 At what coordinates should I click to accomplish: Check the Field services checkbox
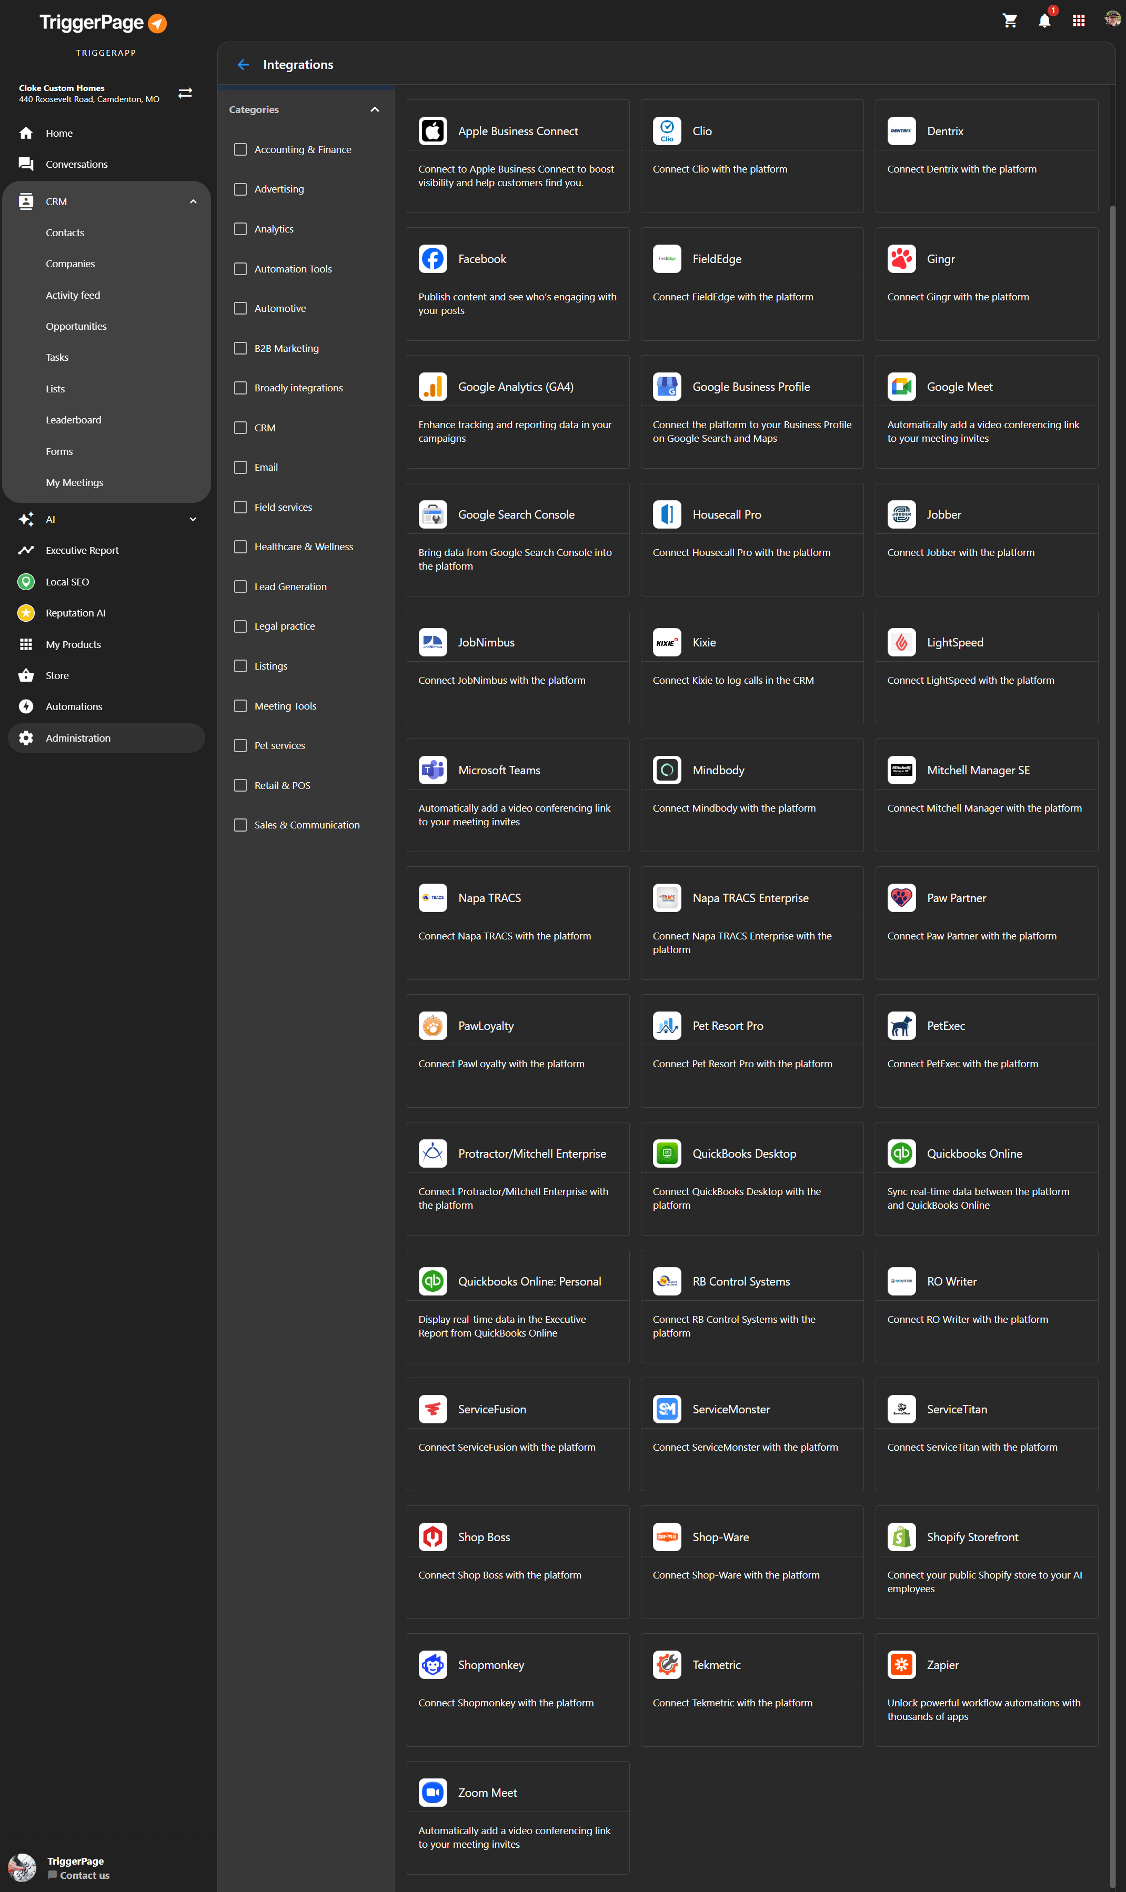pyautogui.click(x=240, y=507)
